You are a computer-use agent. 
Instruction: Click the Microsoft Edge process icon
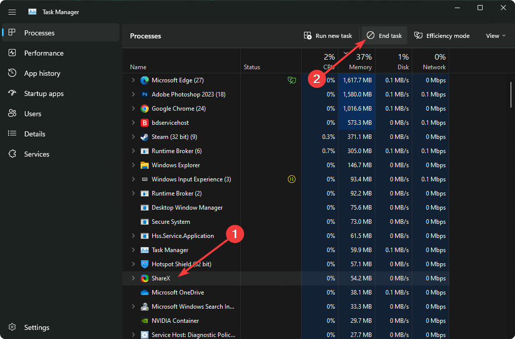(145, 80)
